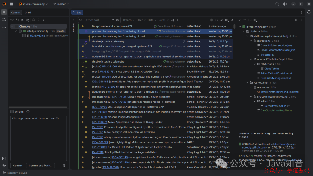Open the Git tool window icon

[4, 166]
